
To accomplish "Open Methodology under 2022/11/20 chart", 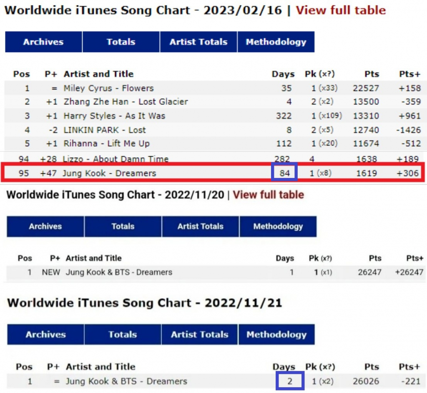I will coord(278,226).
